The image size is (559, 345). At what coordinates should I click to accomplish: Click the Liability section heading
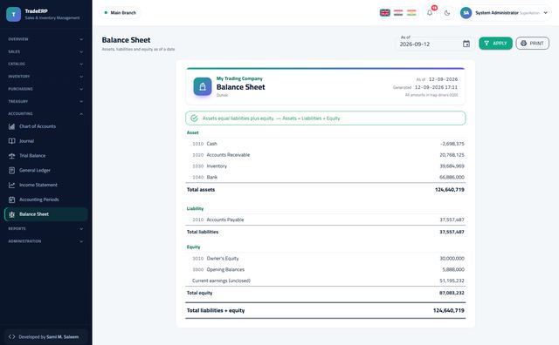click(195, 209)
